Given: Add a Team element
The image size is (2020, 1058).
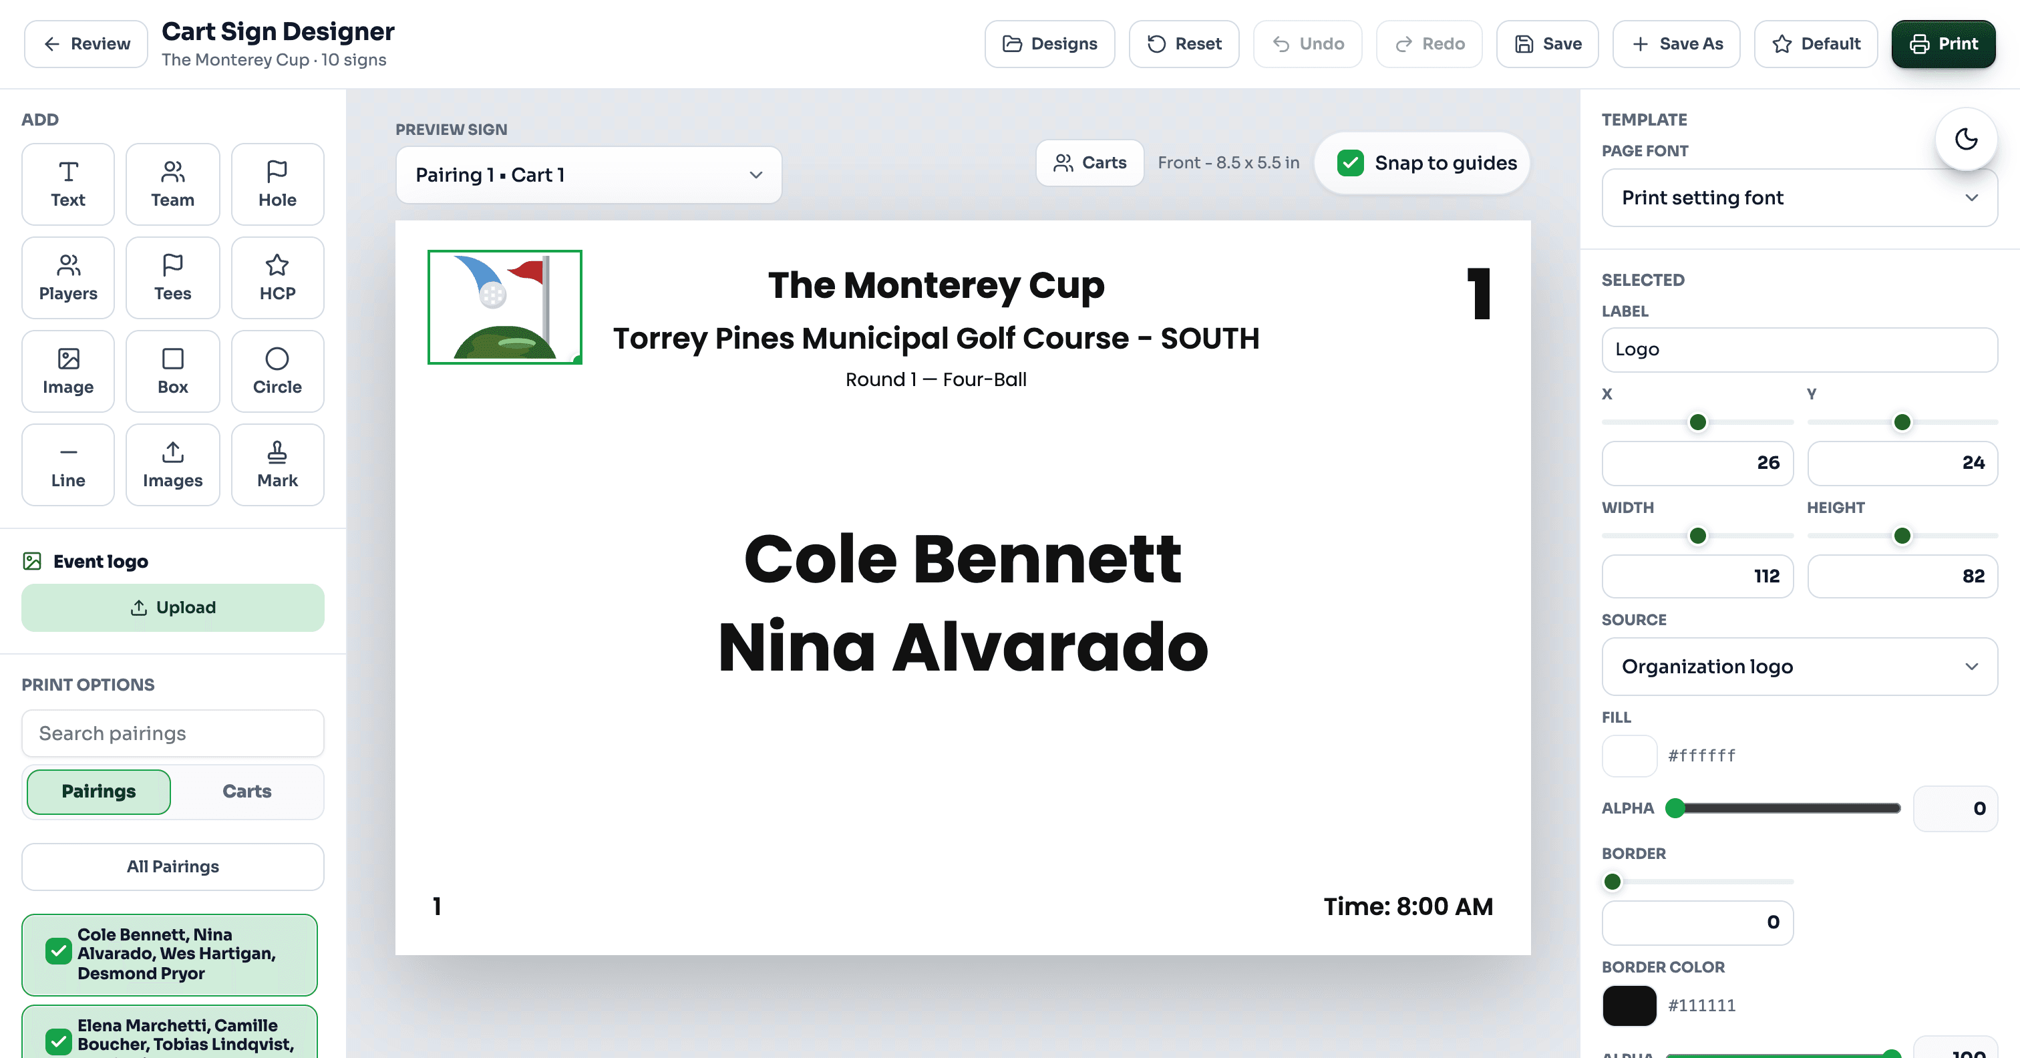Looking at the screenshot, I should 172,184.
